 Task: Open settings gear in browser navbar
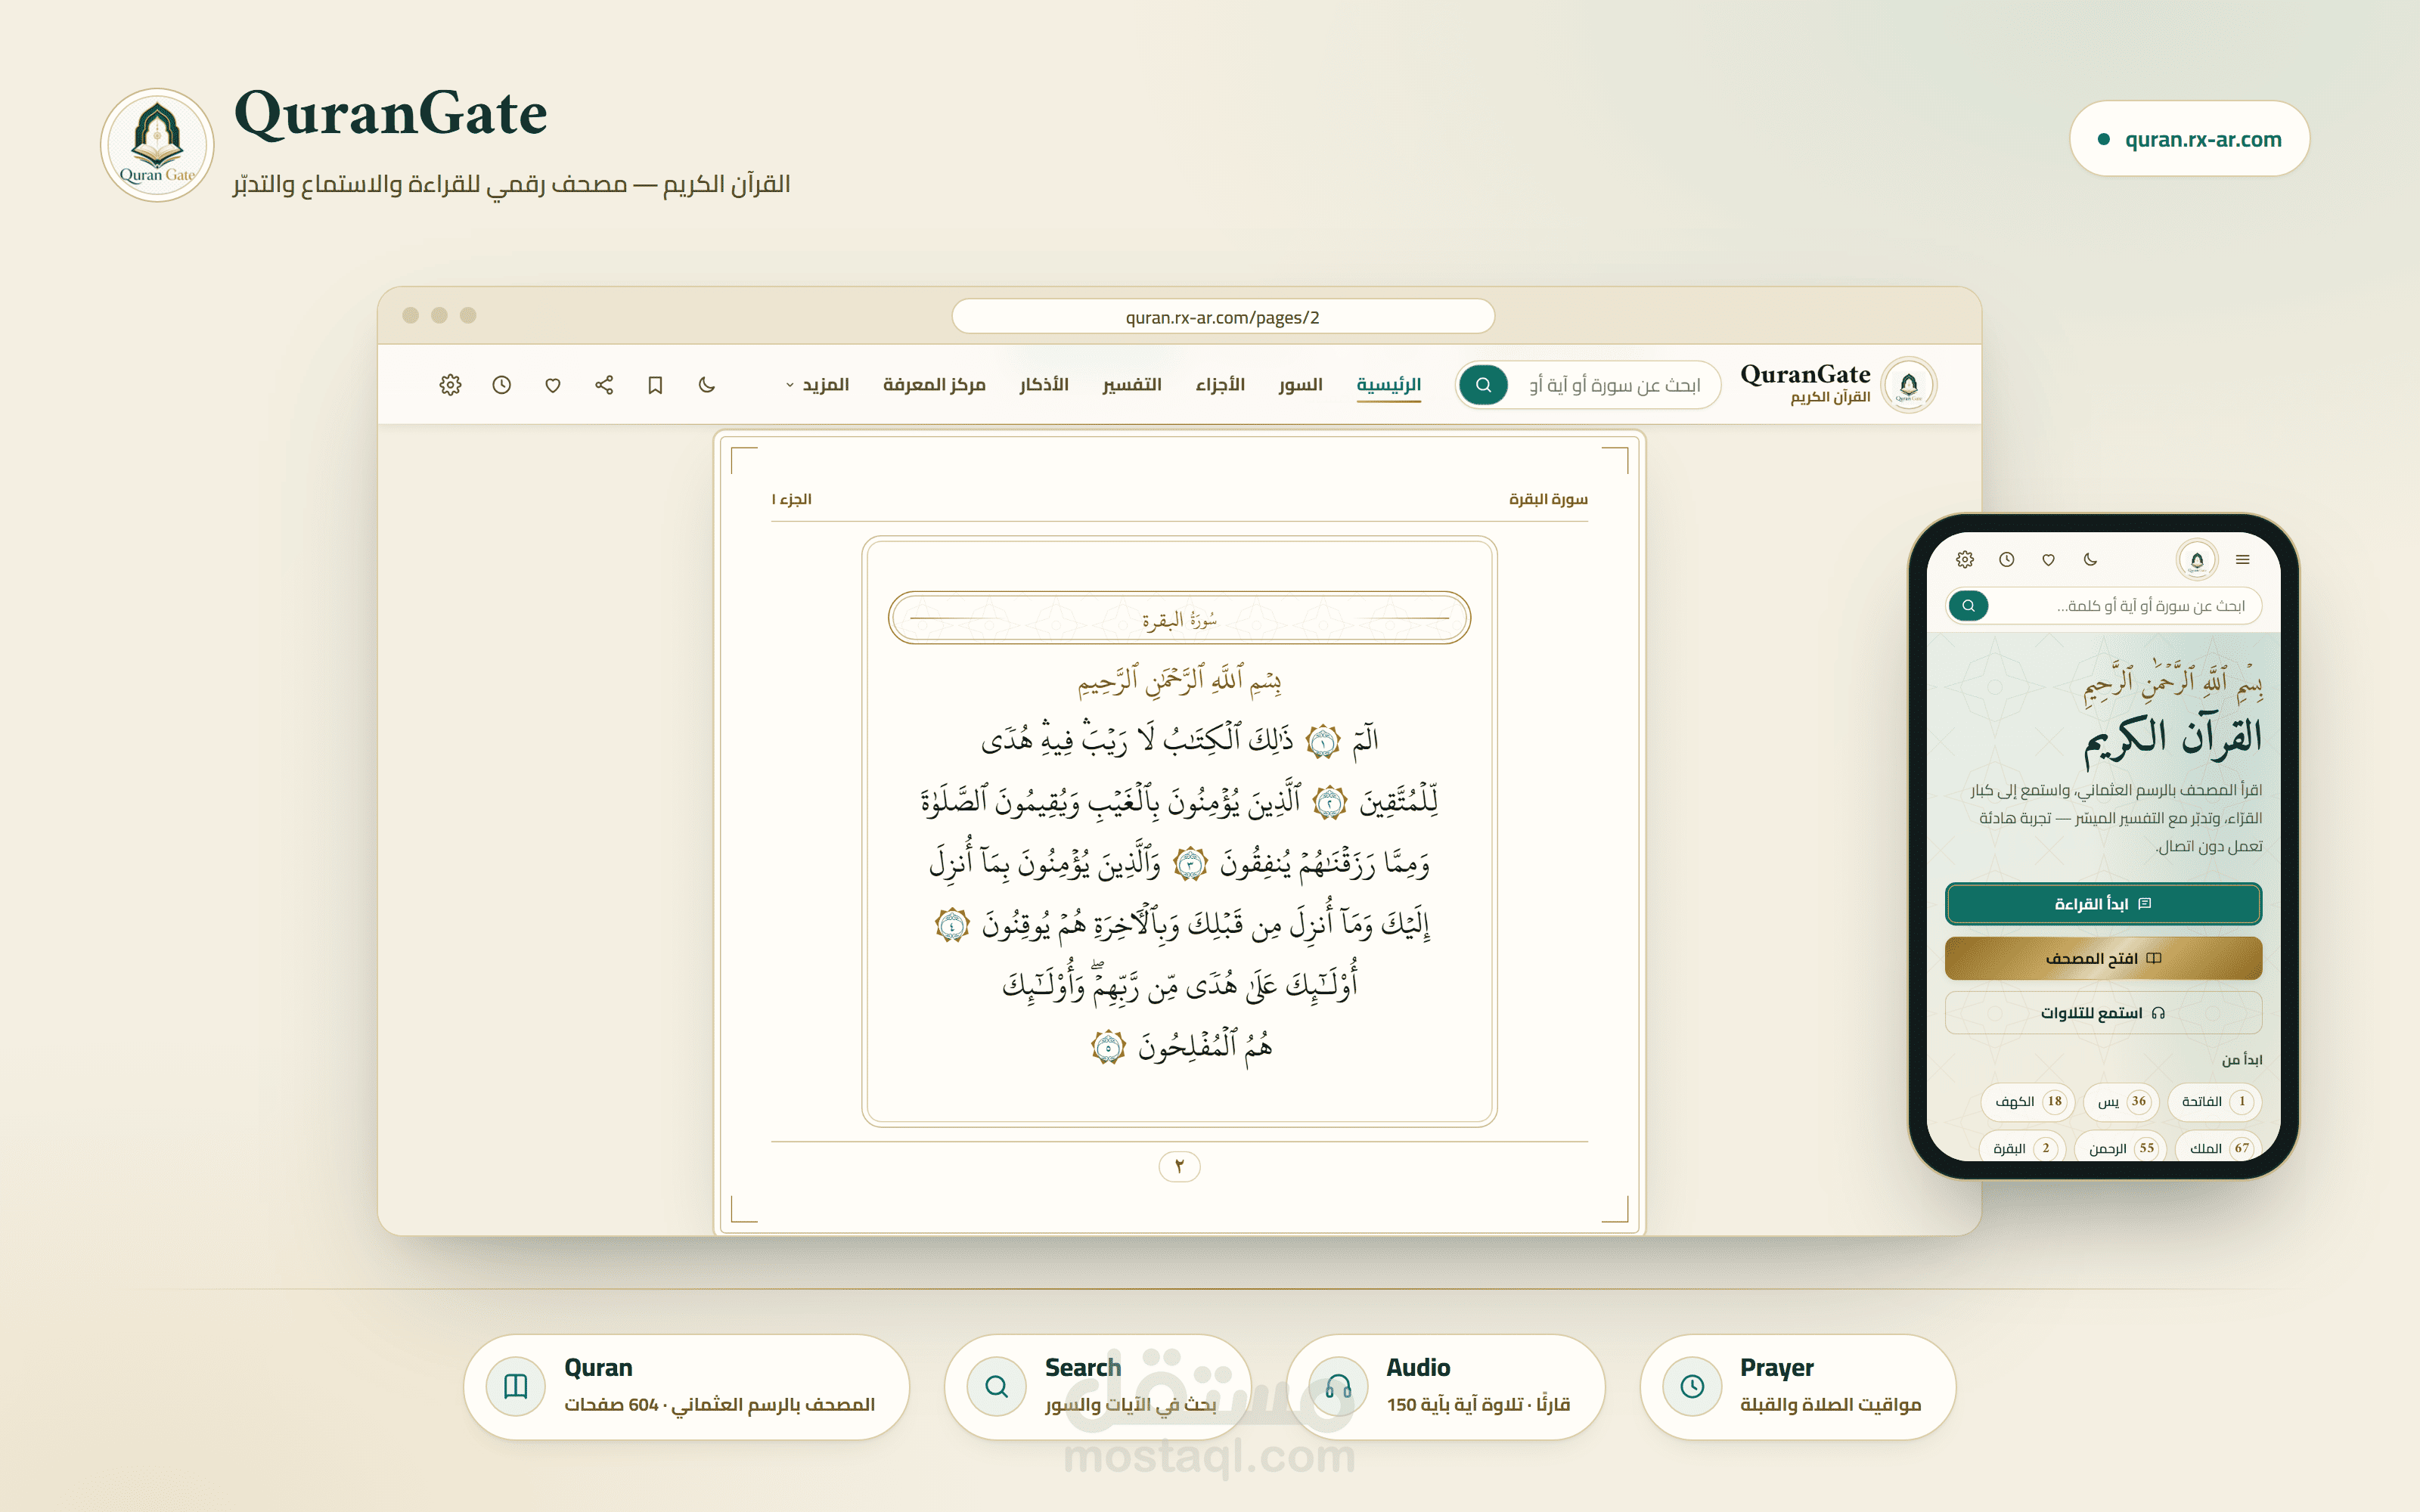click(x=450, y=385)
